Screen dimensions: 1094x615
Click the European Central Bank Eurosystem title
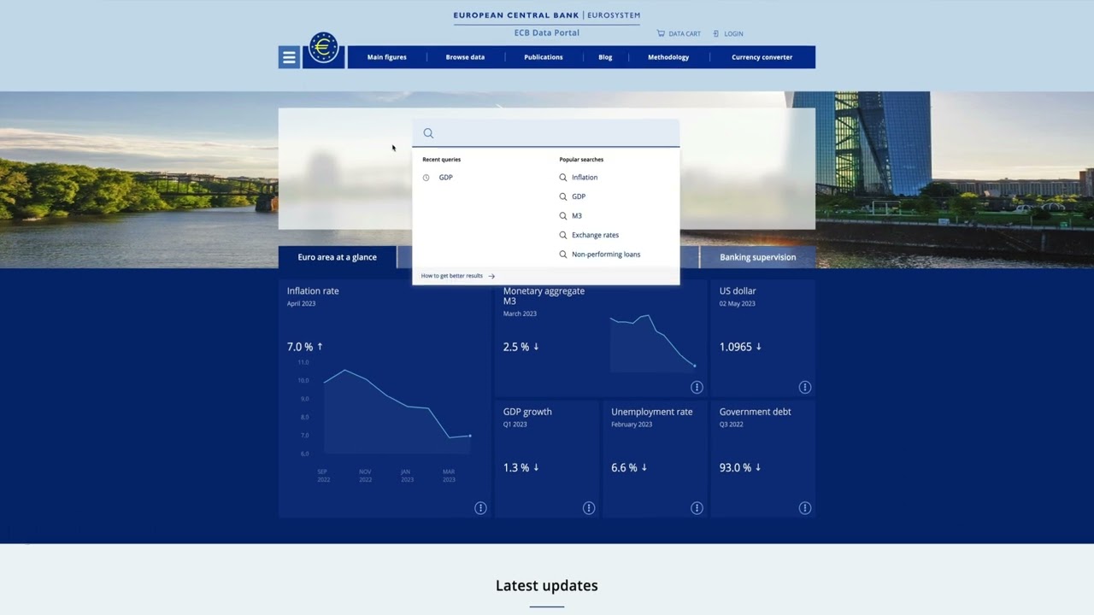tap(546, 15)
